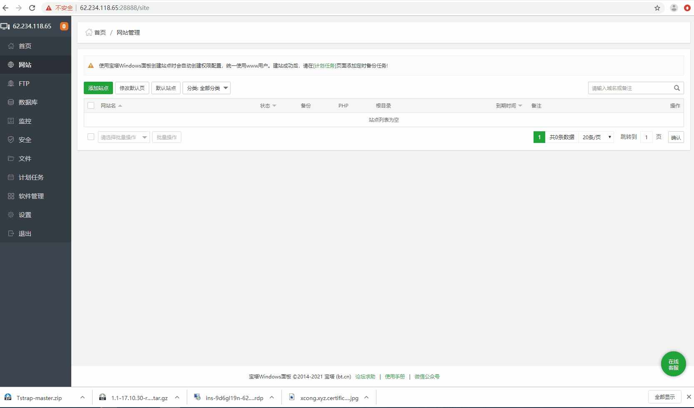Screen dimensions: 694x408
Task: Click the 默认站点 button
Action: 166,88
